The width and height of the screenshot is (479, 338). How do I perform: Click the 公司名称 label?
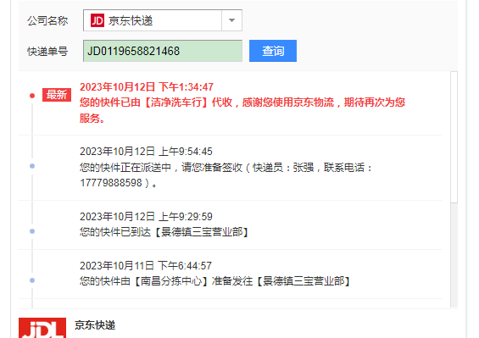[47, 21]
